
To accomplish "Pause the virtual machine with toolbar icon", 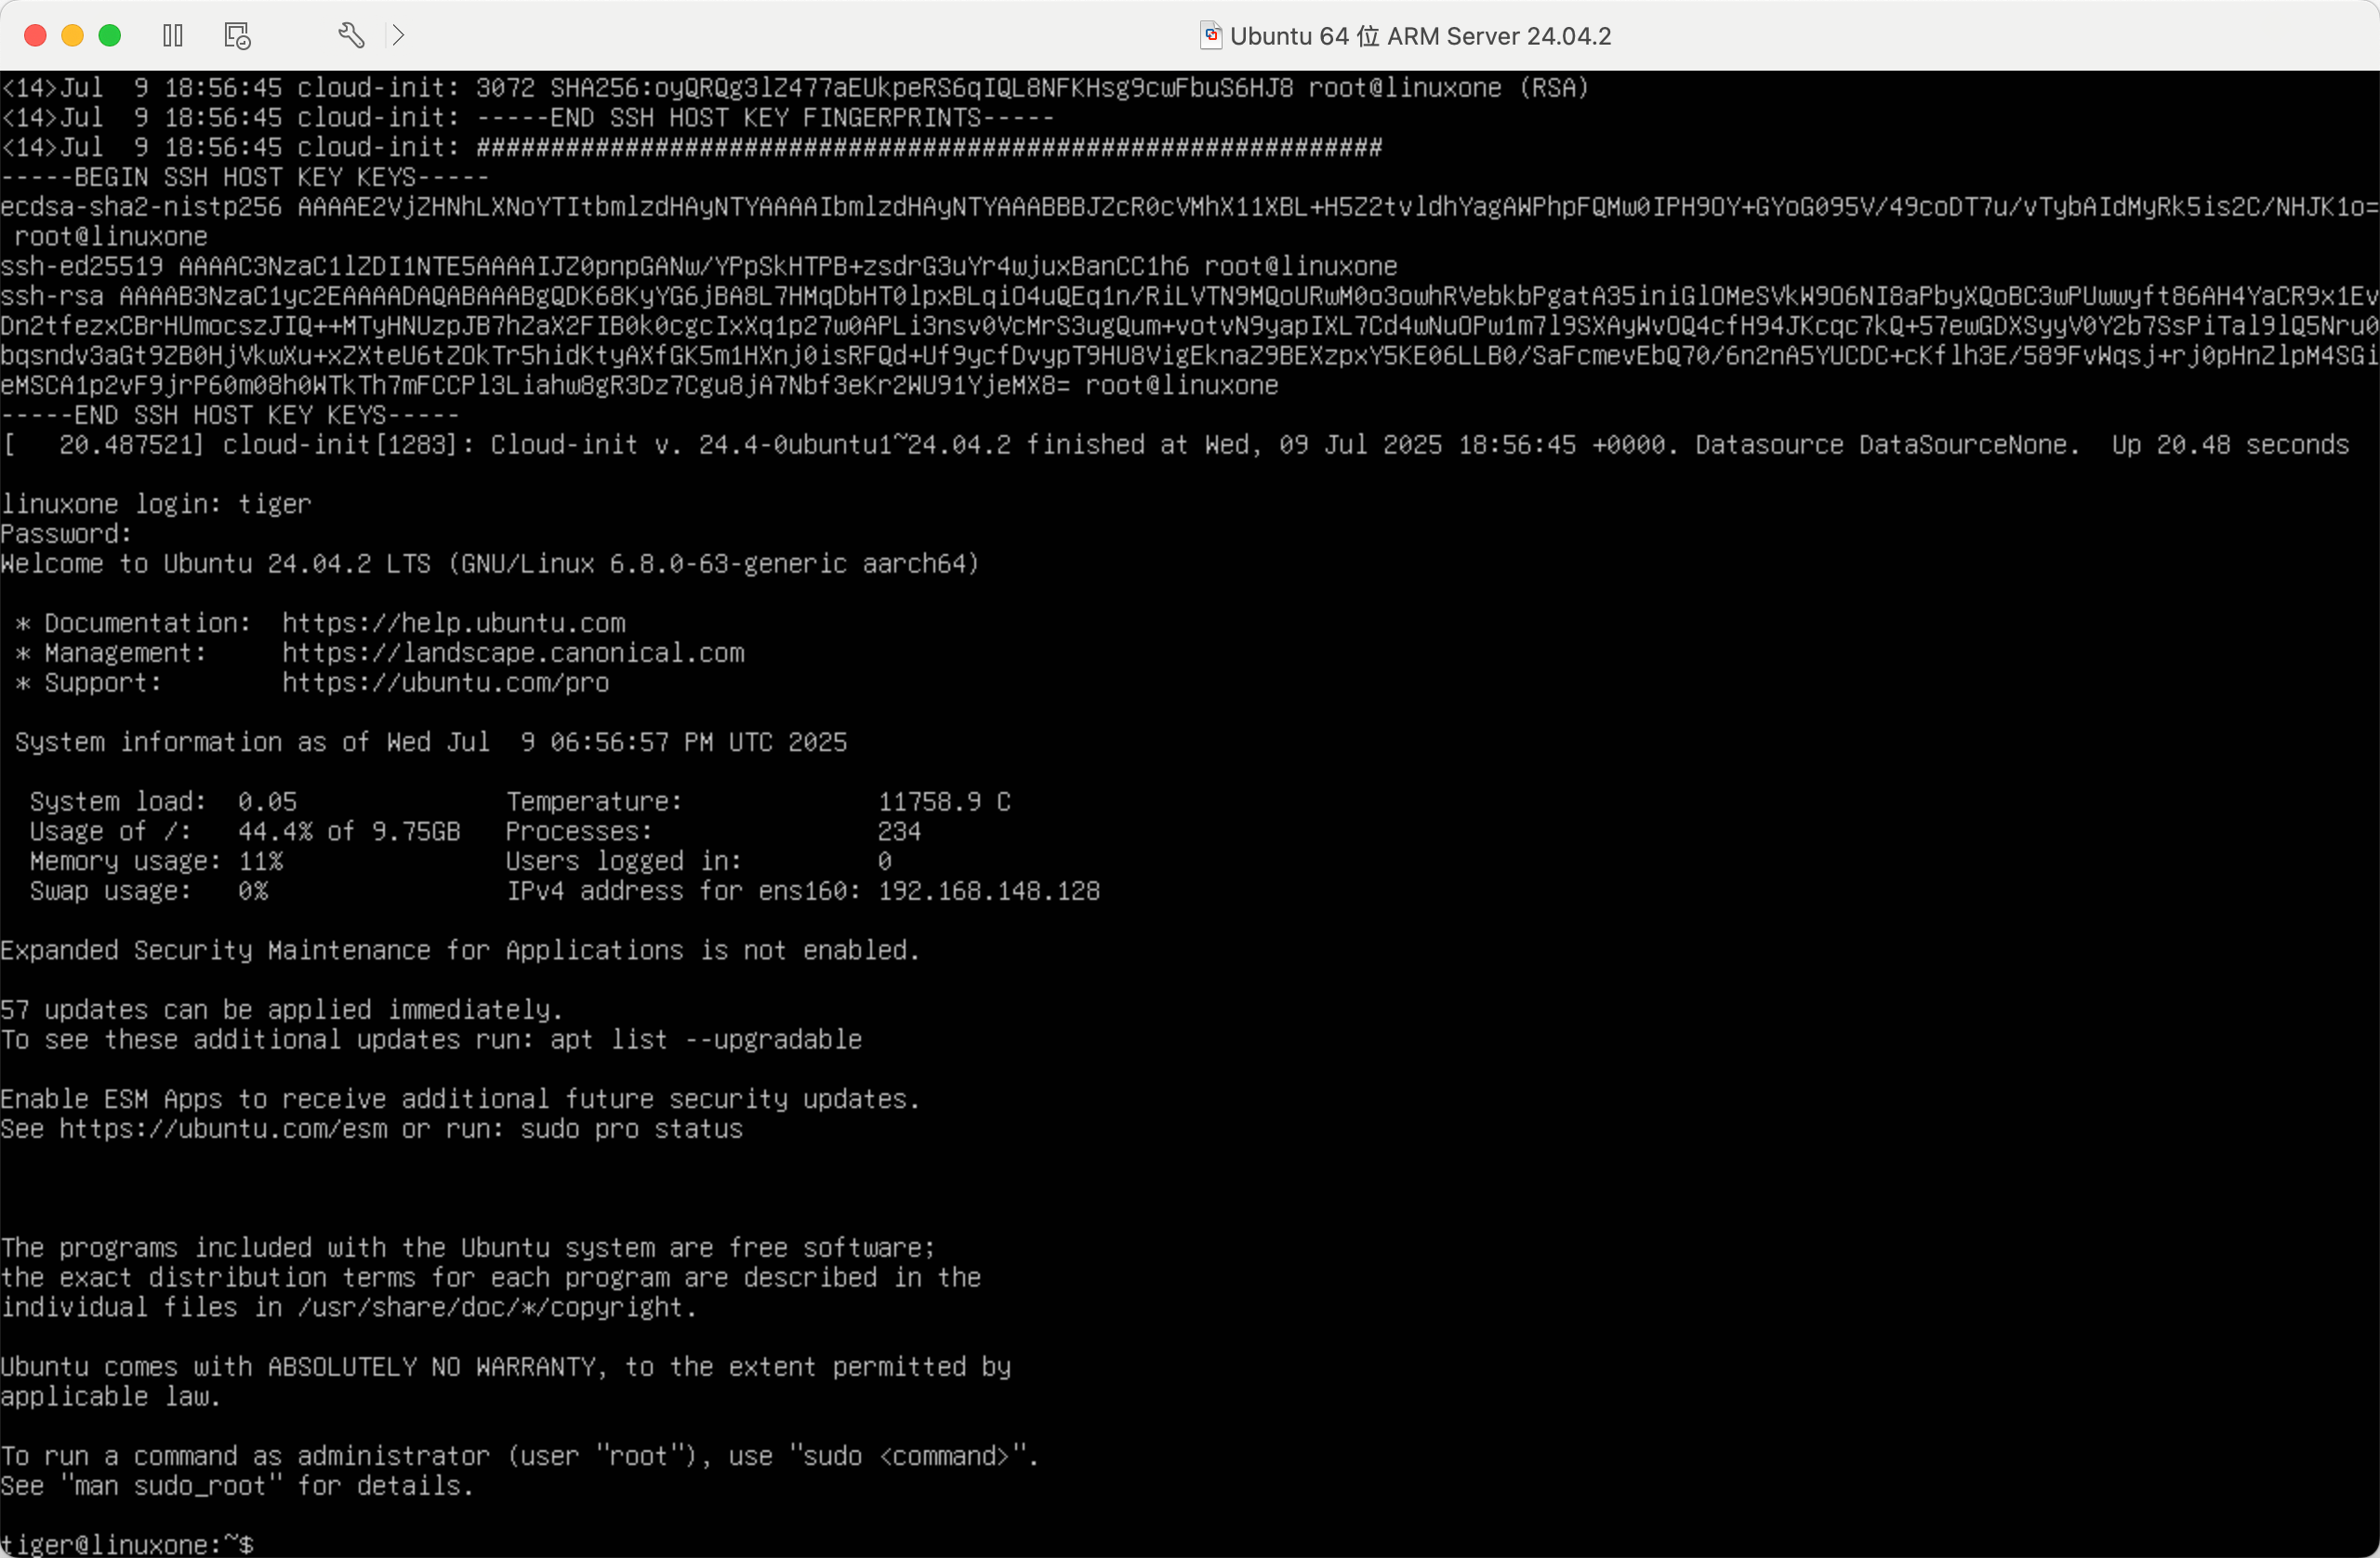I will [173, 36].
